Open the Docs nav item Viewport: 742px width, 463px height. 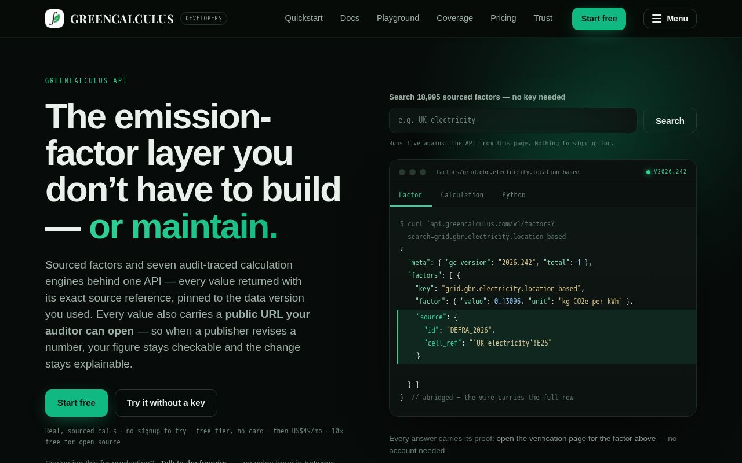[x=350, y=18]
